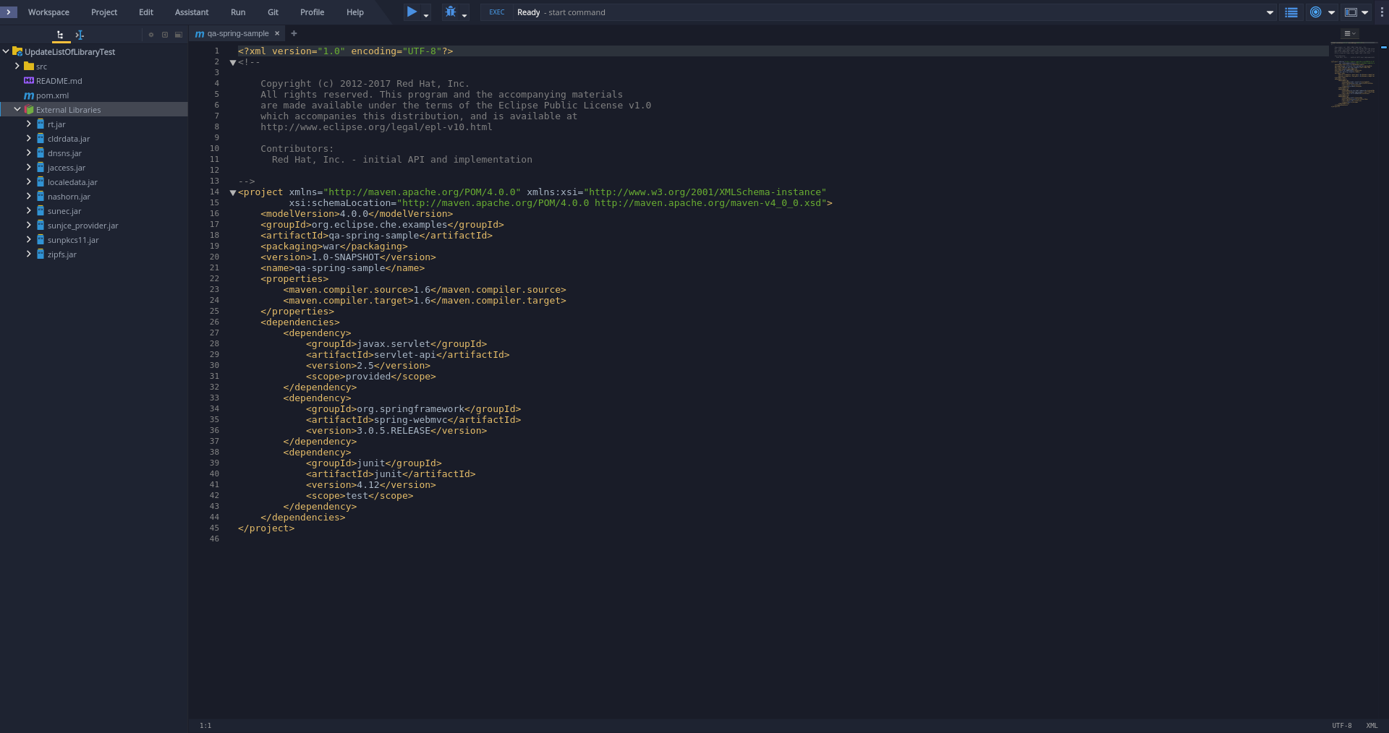Open the dropdown next to the target circle icon
The height and width of the screenshot is (733, 1389).
[1331, 12]
